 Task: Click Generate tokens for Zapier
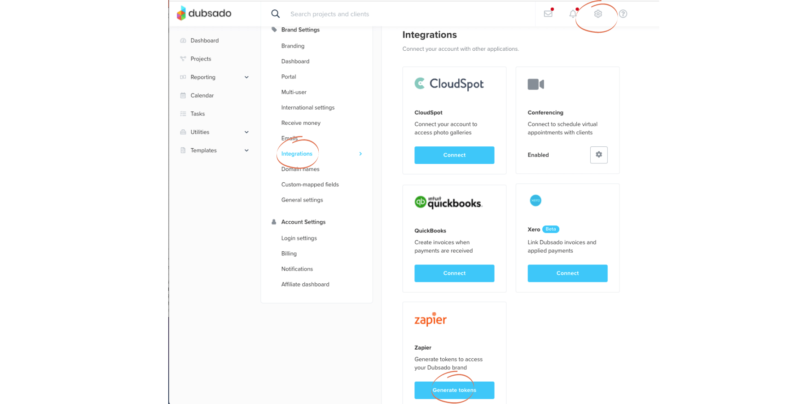[x=454, y=390]
